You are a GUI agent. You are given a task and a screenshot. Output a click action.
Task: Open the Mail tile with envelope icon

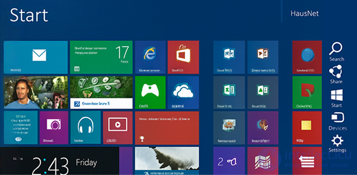click(x=36, y=57)
